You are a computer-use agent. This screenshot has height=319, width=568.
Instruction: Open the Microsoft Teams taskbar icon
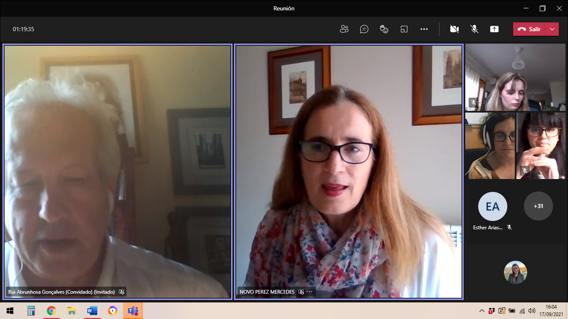tap(133, 311)
